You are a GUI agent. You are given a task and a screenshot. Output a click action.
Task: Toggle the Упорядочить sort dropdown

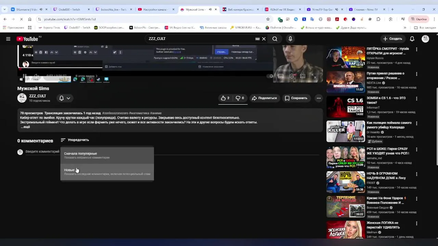click(x=75, y=140)
